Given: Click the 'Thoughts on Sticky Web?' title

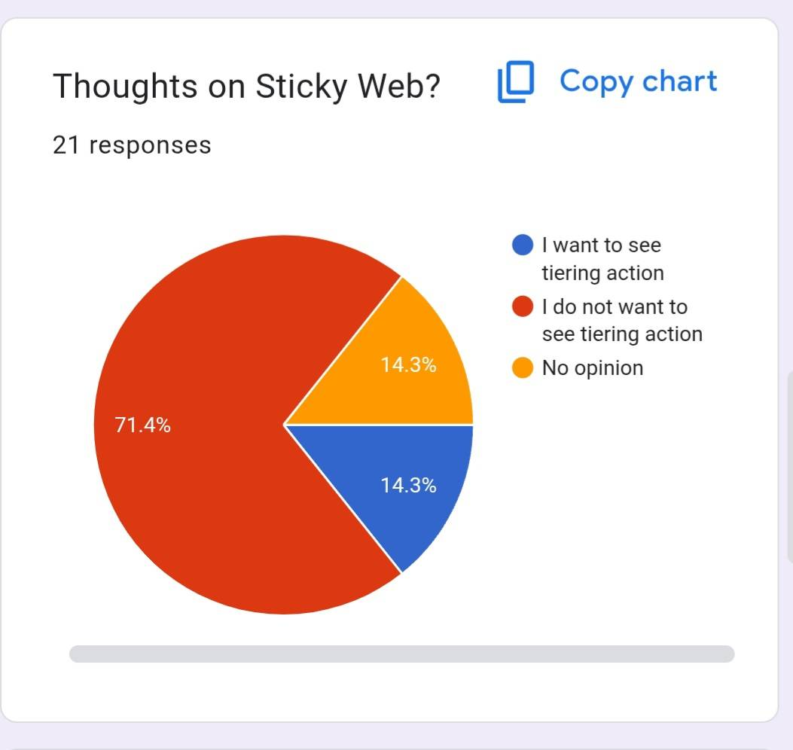Looking at the screenshot, I should coord(246,86).
